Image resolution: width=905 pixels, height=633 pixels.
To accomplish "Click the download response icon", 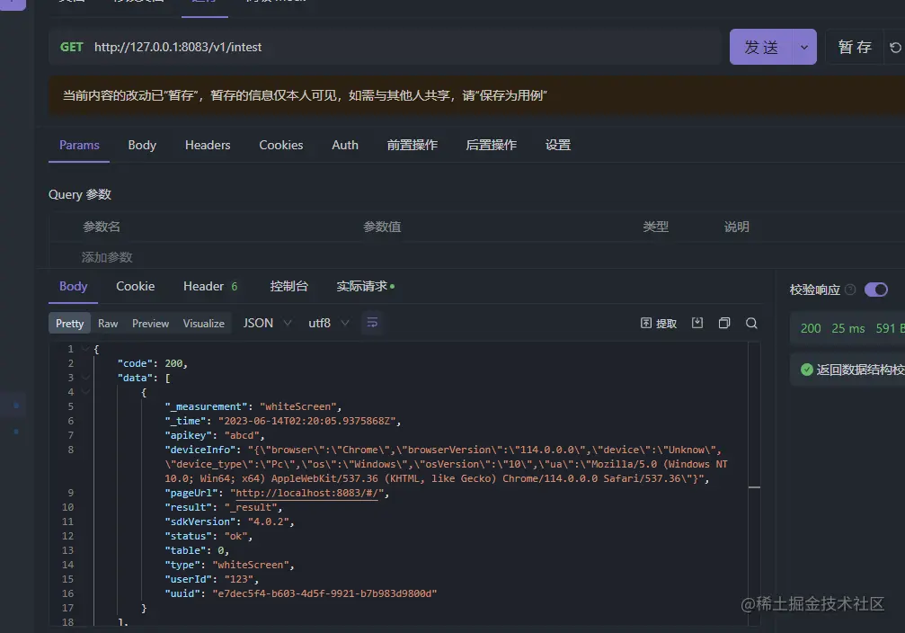I will pos(697,323).
